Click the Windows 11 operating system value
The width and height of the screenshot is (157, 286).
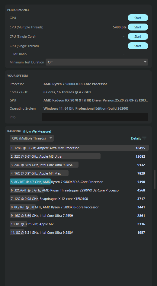tap(86, 108)
